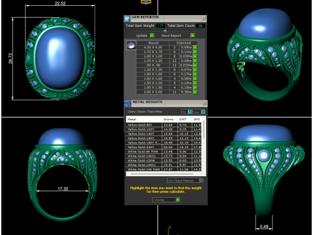Image resolution: width=313 pixels, height=235 pixels.
Task: Click green arrow for .90 X .90 row
Action: (195, 65)
